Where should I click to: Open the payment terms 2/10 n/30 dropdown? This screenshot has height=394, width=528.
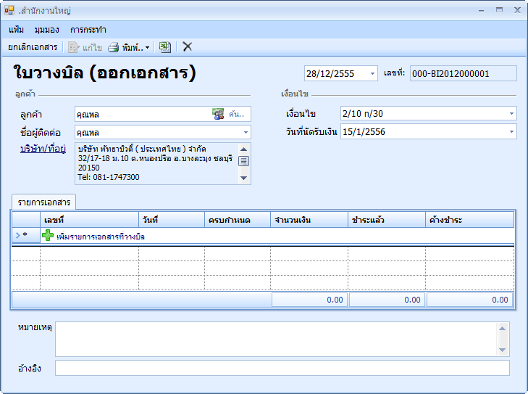point(511,114)
